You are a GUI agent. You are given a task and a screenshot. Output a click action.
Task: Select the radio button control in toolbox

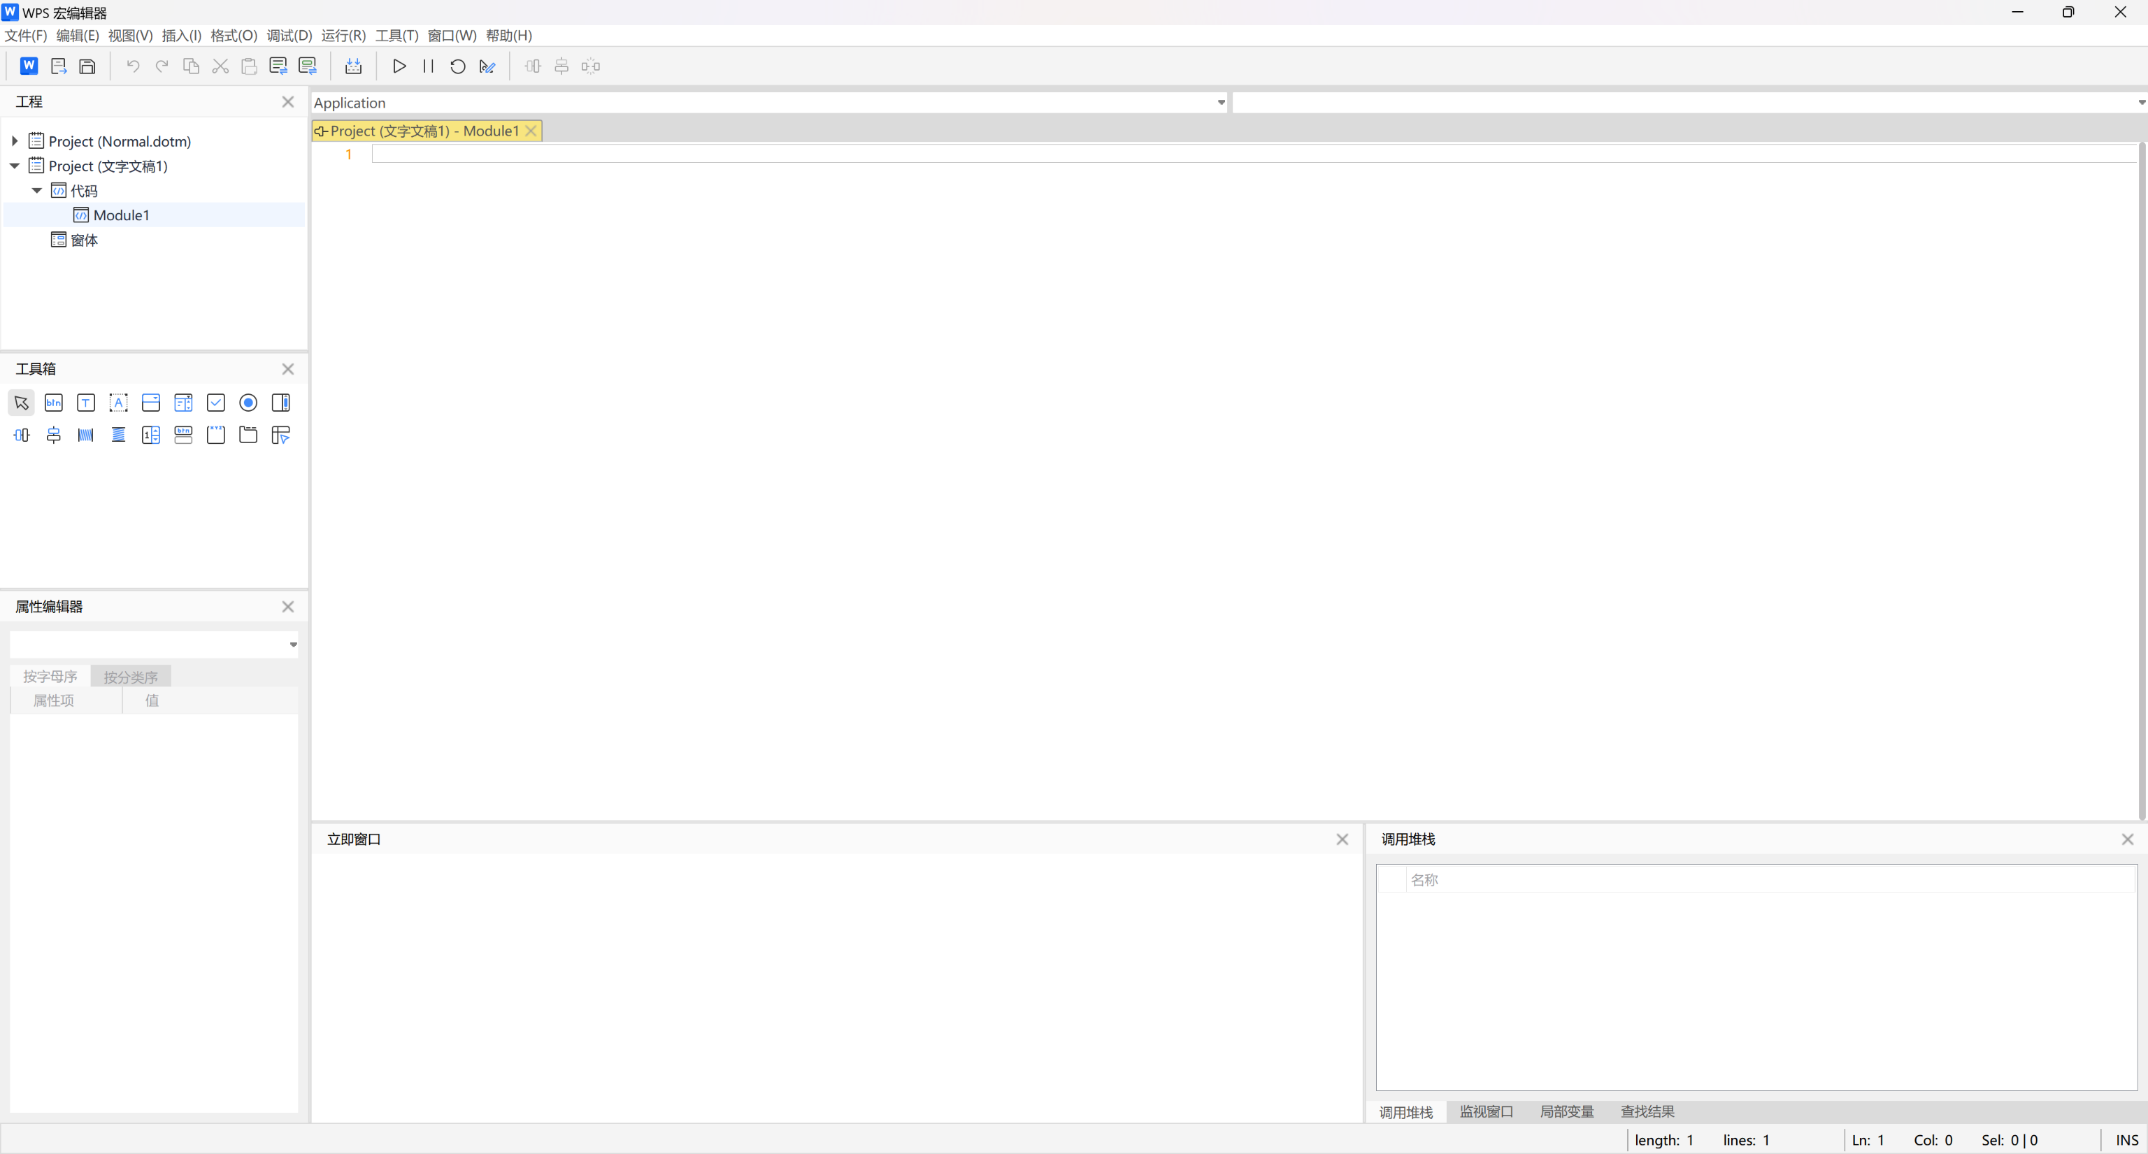pyautogui.click(x=248, y=403)
